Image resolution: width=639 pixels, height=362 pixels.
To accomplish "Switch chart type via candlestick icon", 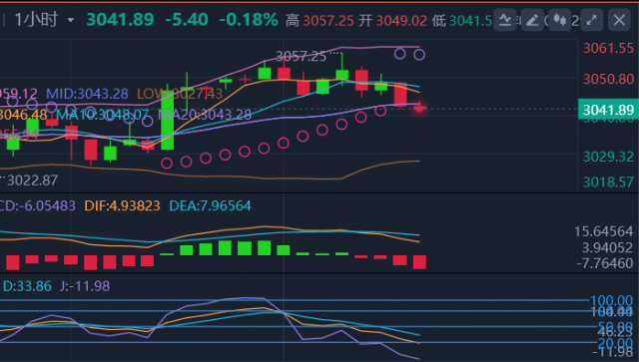I will coord(559,20).
